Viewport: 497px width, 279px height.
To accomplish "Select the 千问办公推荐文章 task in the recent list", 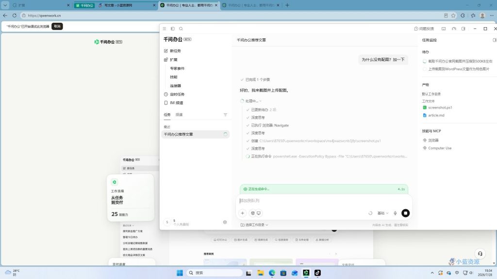I will (x=195, y=135).
